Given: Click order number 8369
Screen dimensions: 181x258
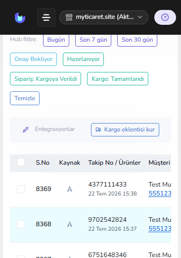Looking at the screenshot, I should (x=44, y=189).
